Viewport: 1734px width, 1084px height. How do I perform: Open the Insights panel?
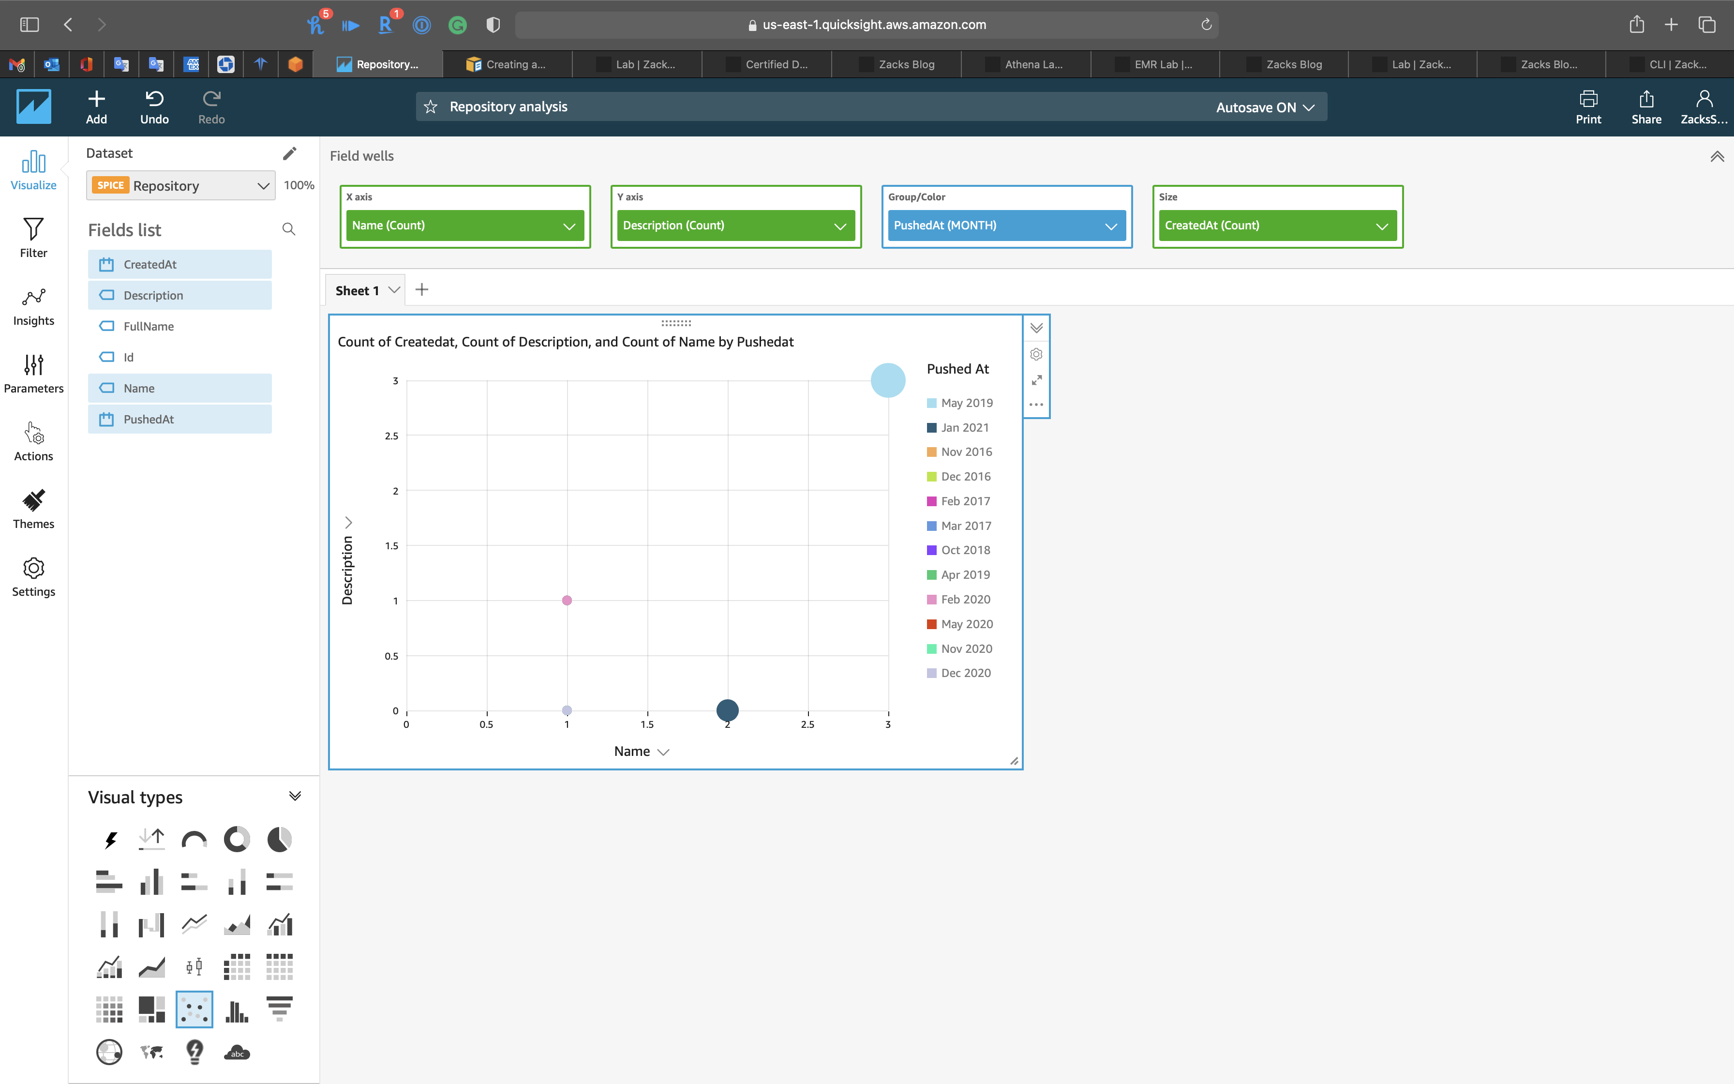tap(33, 306)
